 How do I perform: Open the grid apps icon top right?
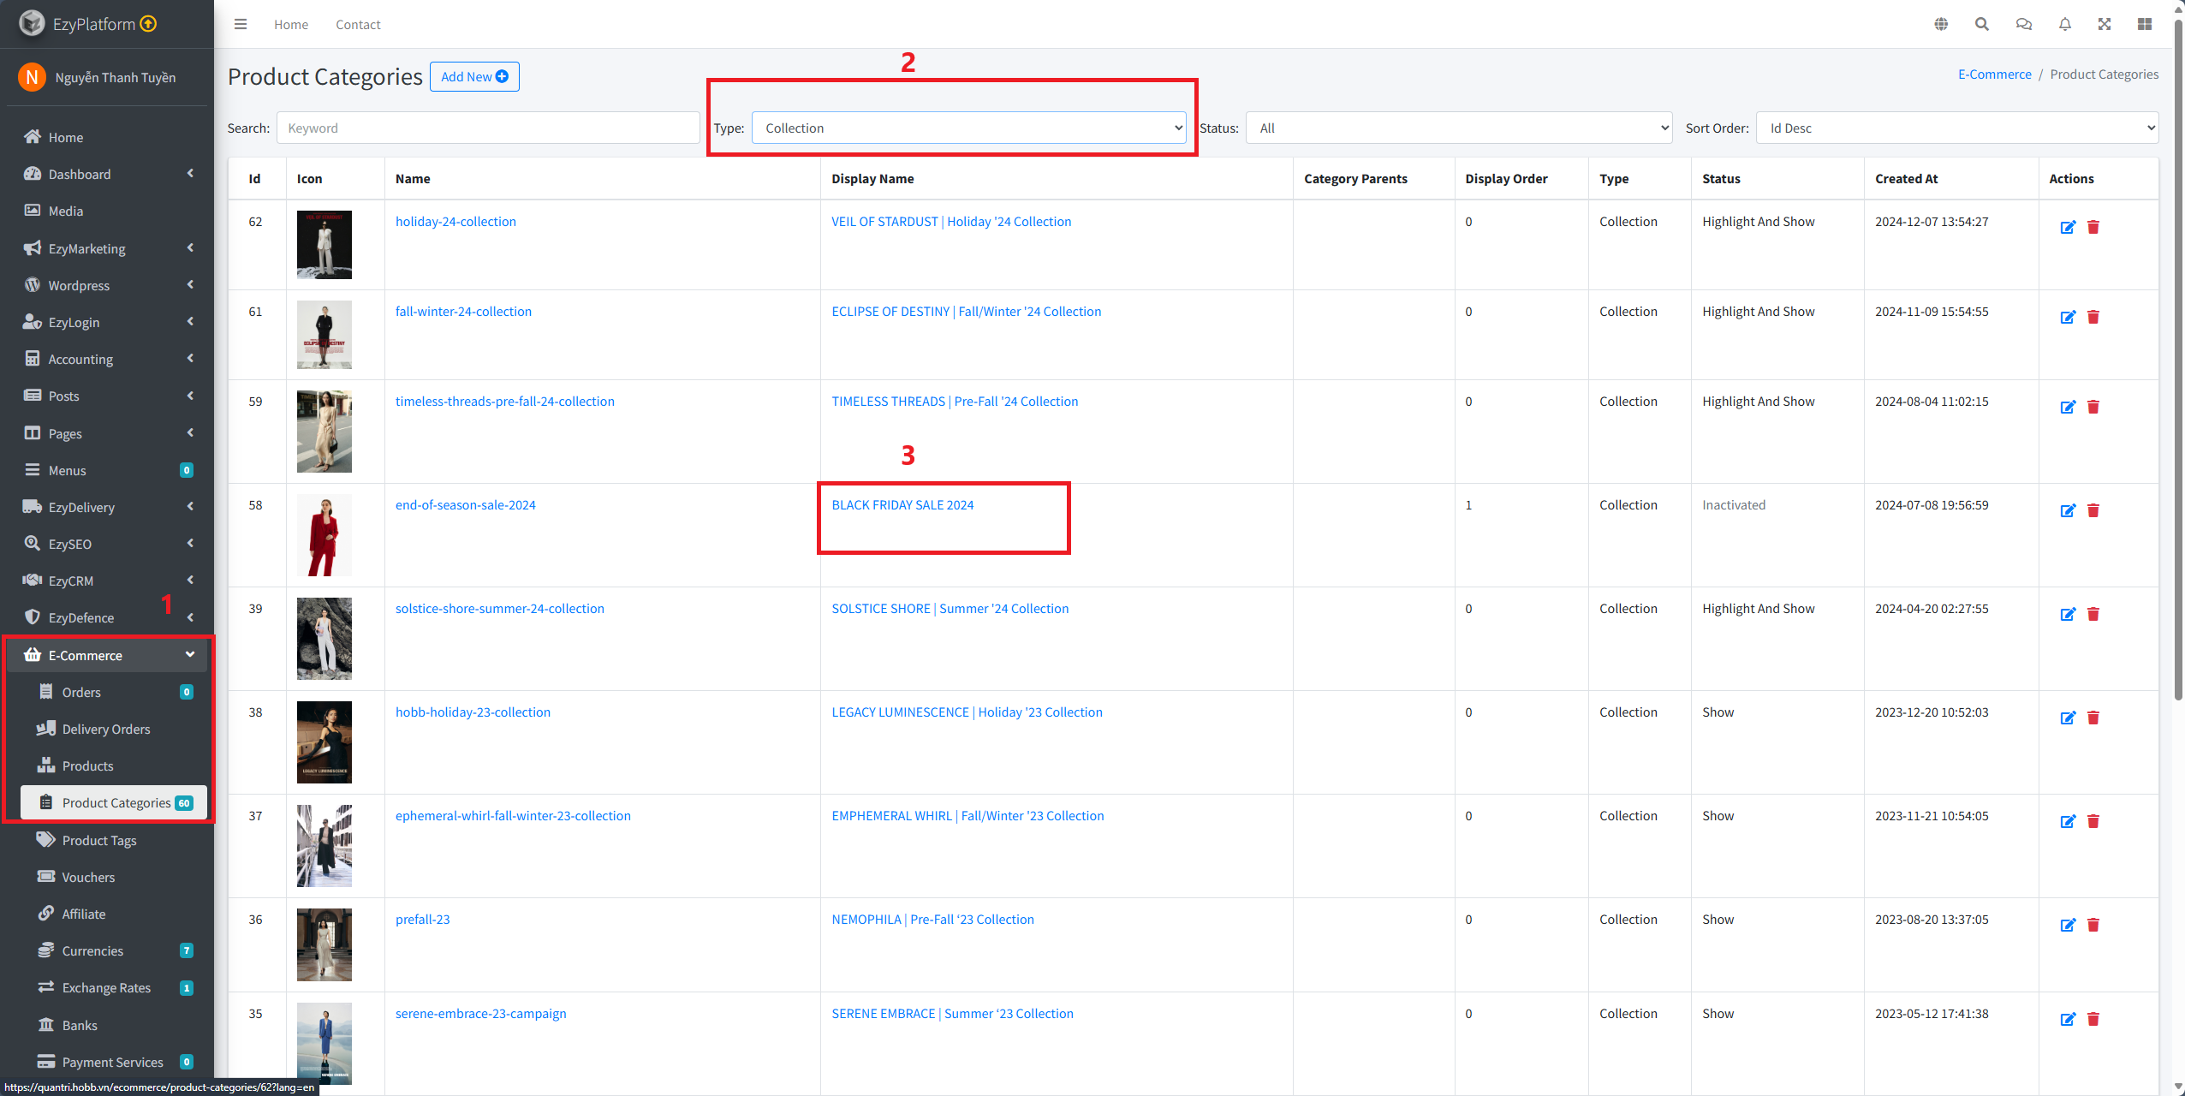2145,24
